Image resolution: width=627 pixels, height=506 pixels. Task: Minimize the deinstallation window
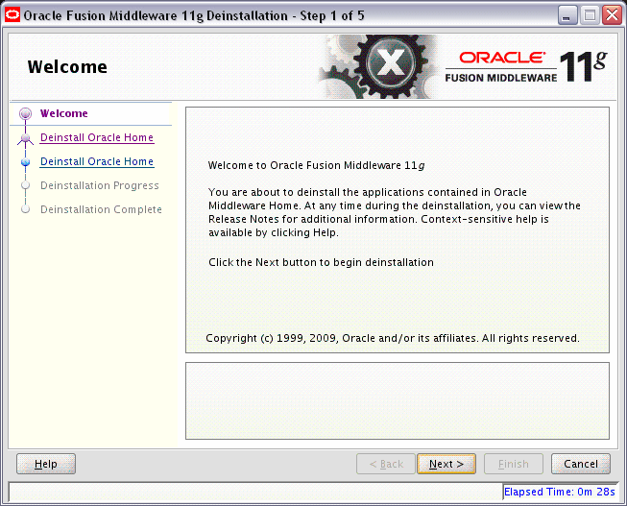(567, 15)
